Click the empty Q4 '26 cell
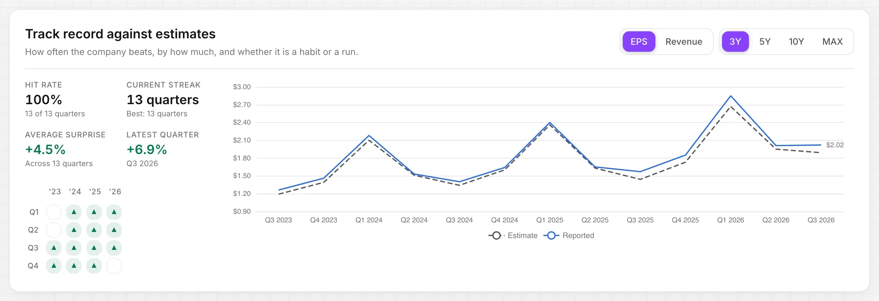Image resolution: width=879 pixels, height=301 pixels. point(114,266)
